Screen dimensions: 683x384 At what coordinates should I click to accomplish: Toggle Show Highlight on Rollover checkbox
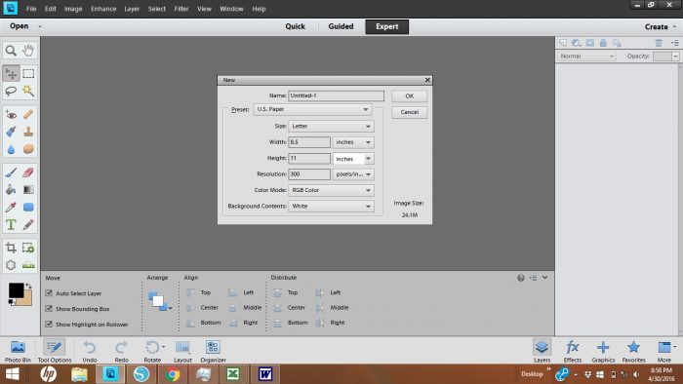pyautogui.click(x=49, y=324)
